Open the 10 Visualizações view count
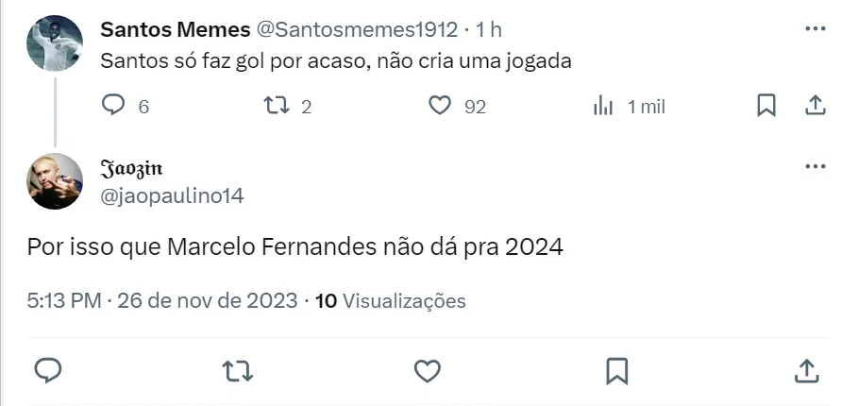This screenshot has width=841, height=406. [391, 301]
